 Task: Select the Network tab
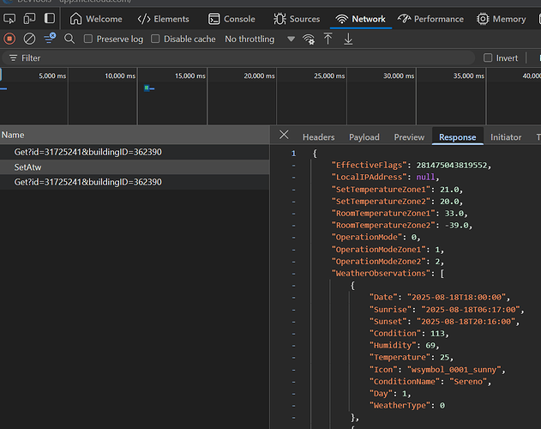click(x=361, y=19)
